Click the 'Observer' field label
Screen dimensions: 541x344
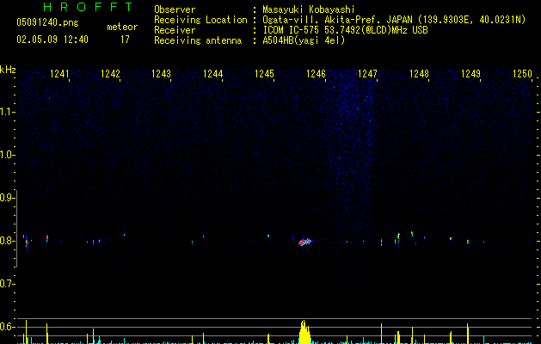pyautogui.click(x=175, y=9)
